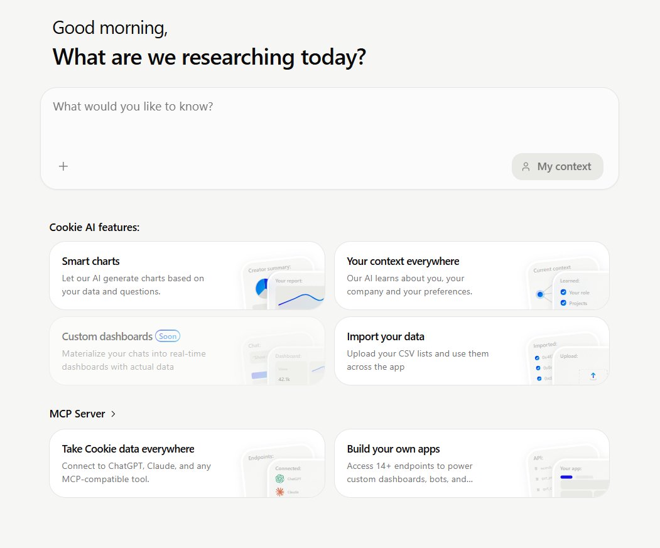This screenshot has width=660, height=548.
Task: Click 'Connect to ChatGPT, Claude' description
Action: pos(136,473)
